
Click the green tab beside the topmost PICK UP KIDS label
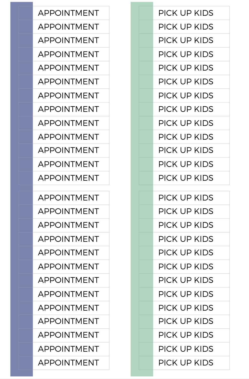tap(146, 13)
